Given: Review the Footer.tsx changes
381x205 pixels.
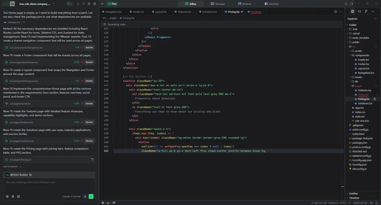Looking at the screenshot, I should tap(89, 62).
